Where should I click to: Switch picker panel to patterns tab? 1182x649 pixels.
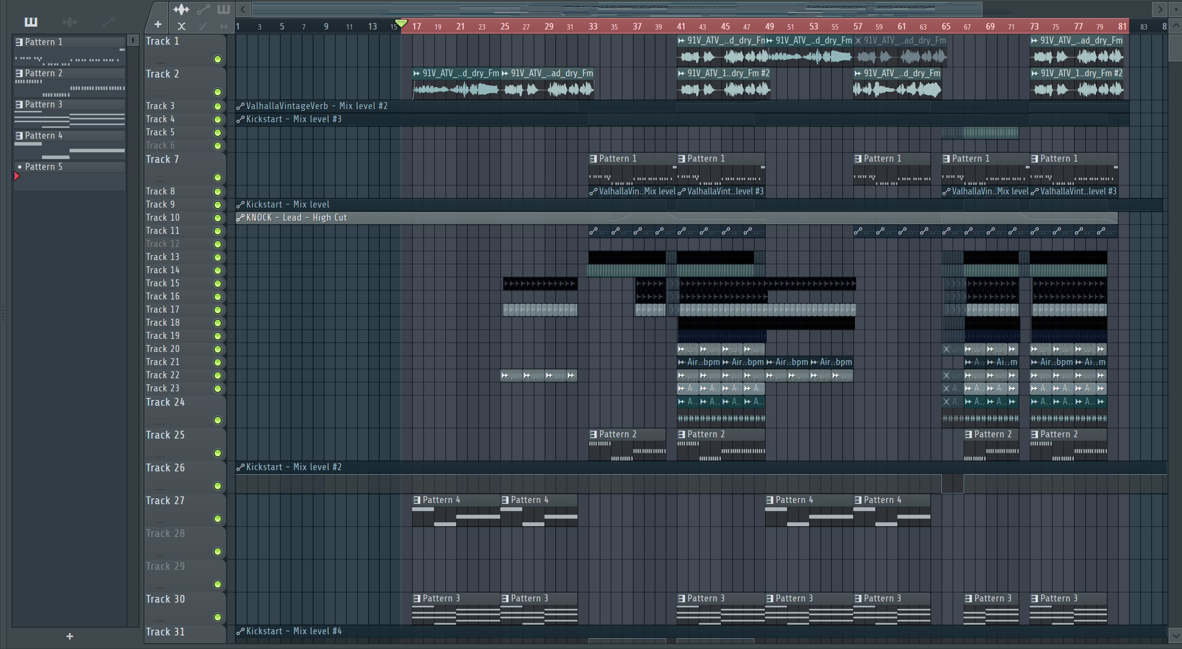31,22
